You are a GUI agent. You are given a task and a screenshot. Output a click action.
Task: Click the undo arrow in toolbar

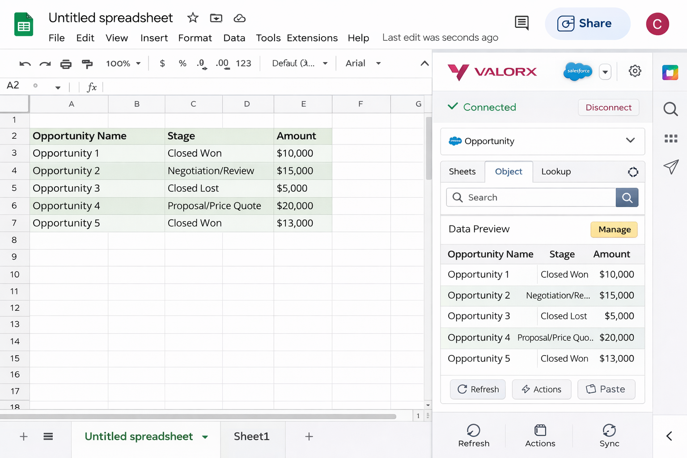coord(25,64)
